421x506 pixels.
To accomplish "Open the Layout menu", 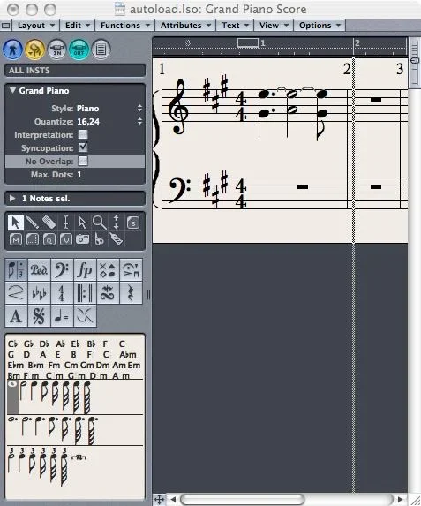I will point(36,26).
